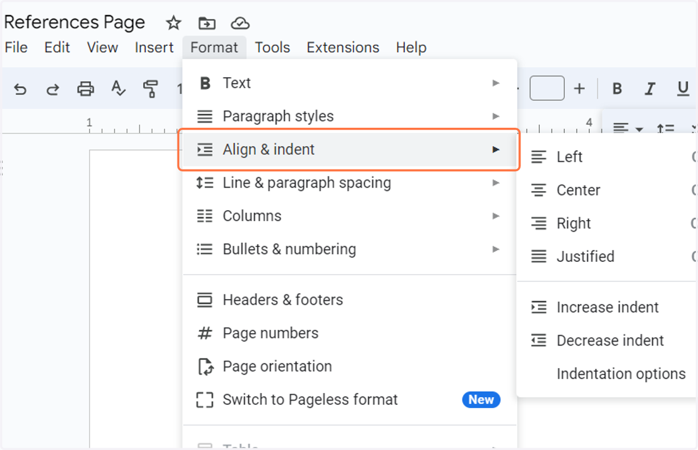Choose Decrease indent in submenu
Screen dimensions: 698x450
pyautogui.click(x=607, y=340)
